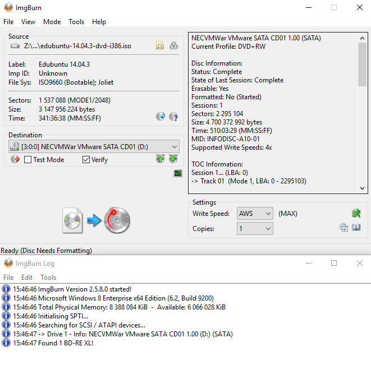Image resolution: width=371 pixels, height=374 pixels.
Task: Click the 'Current Profile: DVD+RW' line
Action: tap(228, 47)
